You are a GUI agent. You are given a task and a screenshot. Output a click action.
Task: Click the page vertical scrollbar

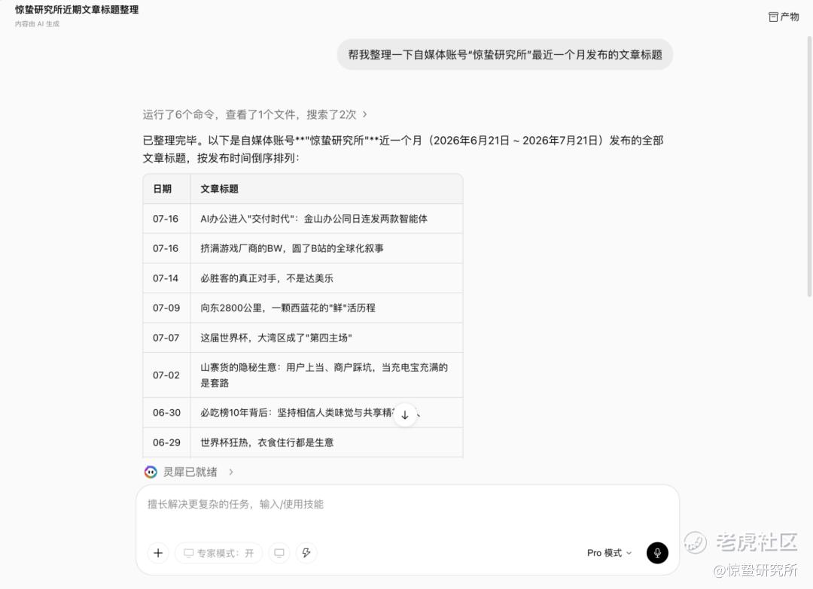point(808,165)
